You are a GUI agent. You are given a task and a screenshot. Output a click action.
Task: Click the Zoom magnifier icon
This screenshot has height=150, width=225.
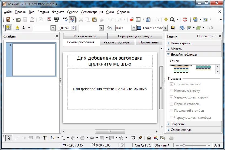point(173,19)
